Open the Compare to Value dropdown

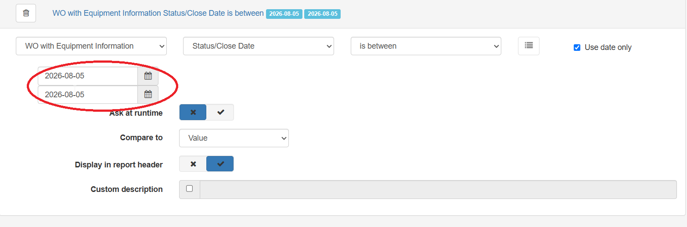click(234, 138)
